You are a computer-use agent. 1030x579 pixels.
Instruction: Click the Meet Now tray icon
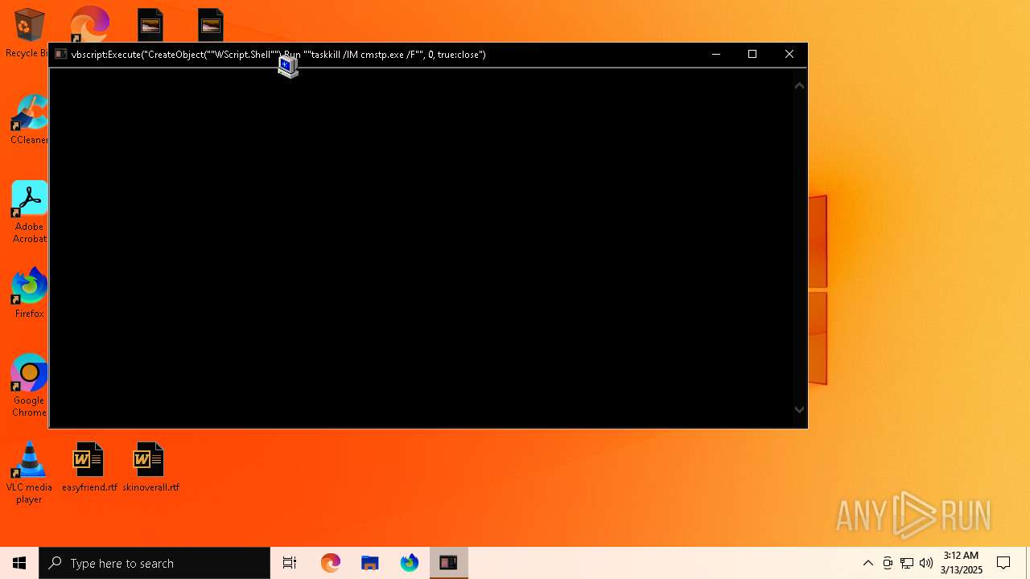[888, 563]
